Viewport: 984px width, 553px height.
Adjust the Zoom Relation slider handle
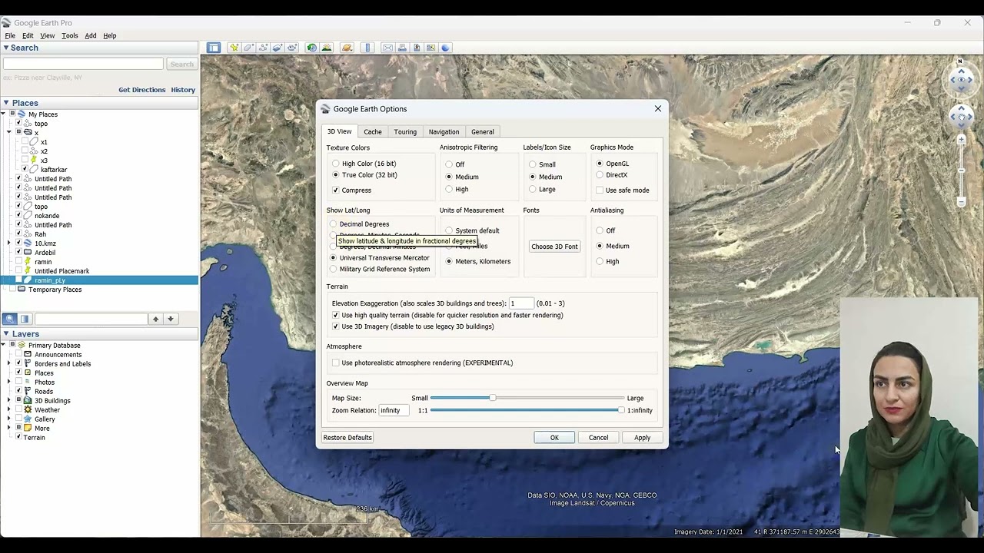[x=621, y=410]
